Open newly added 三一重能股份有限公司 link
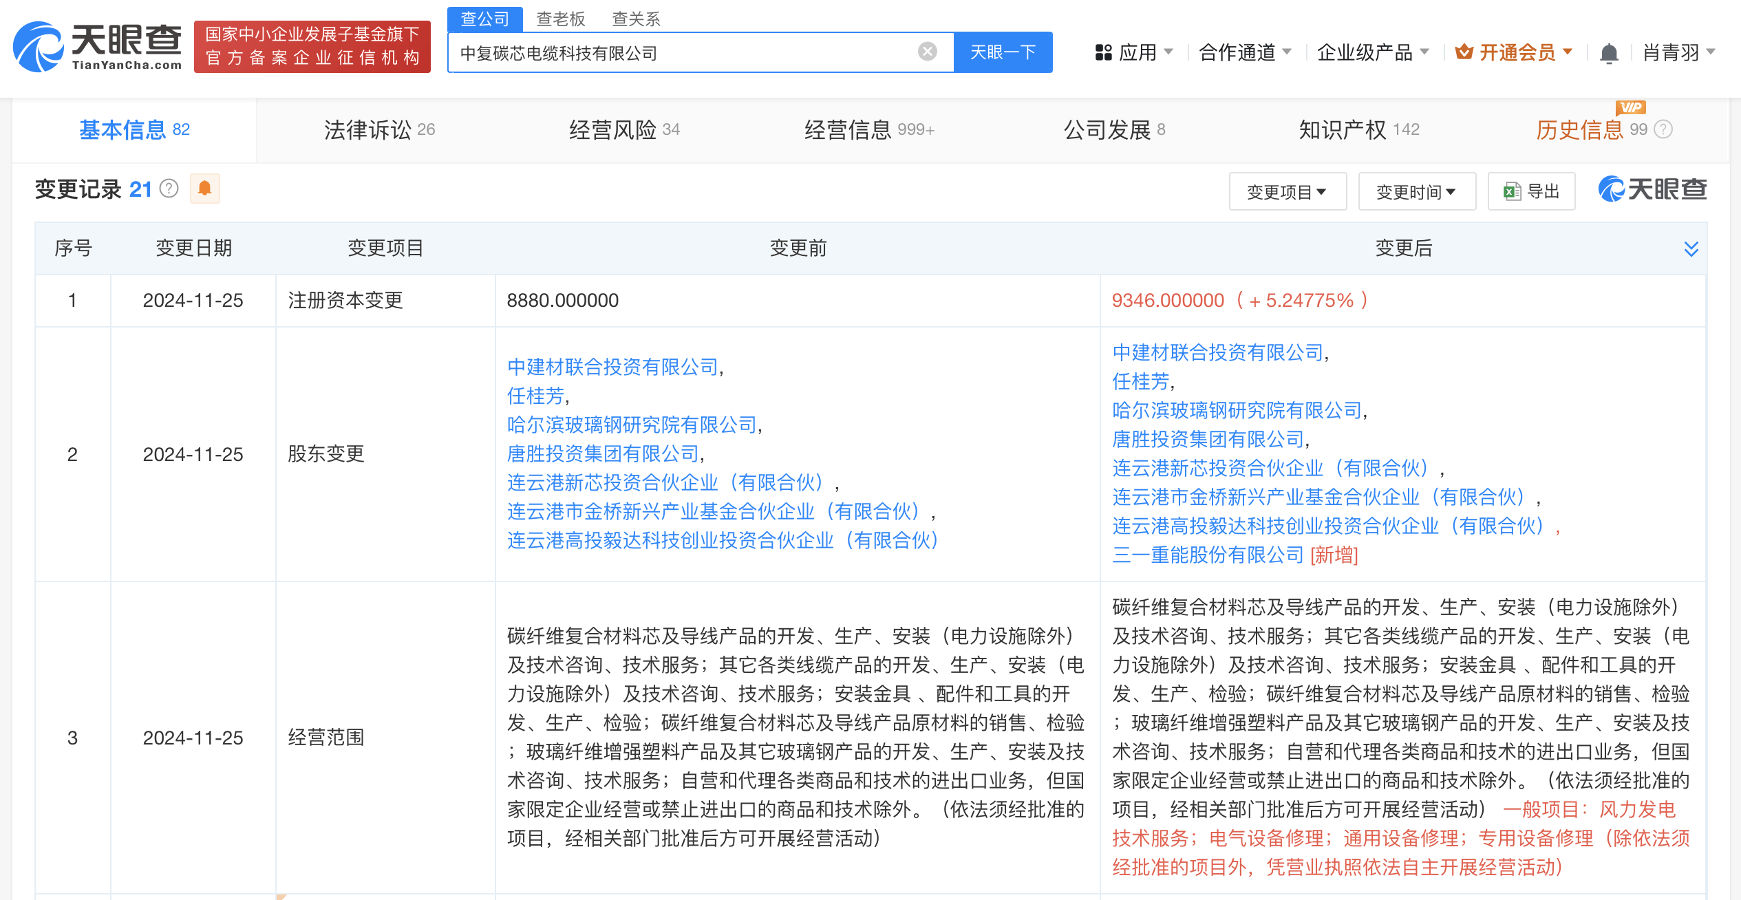The image size is (1741, 900). point(1208,555)
